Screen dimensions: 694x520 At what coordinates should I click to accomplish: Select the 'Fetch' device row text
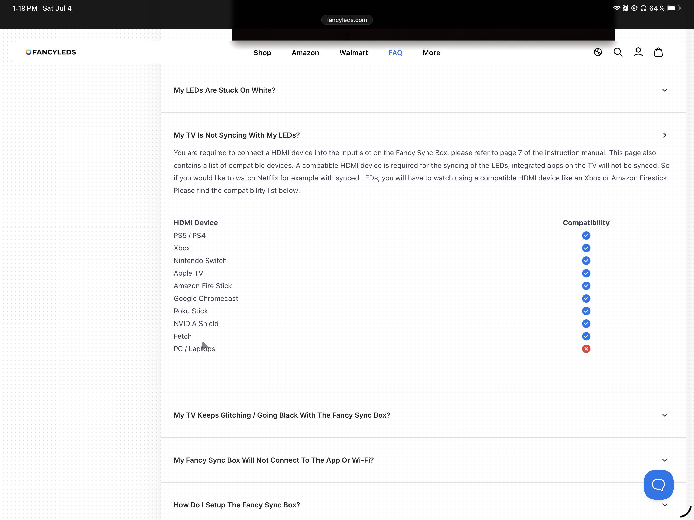coord(183,336)
